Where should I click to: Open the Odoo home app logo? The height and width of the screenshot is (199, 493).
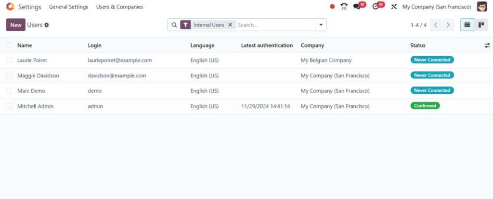click(x=10, y=7)
